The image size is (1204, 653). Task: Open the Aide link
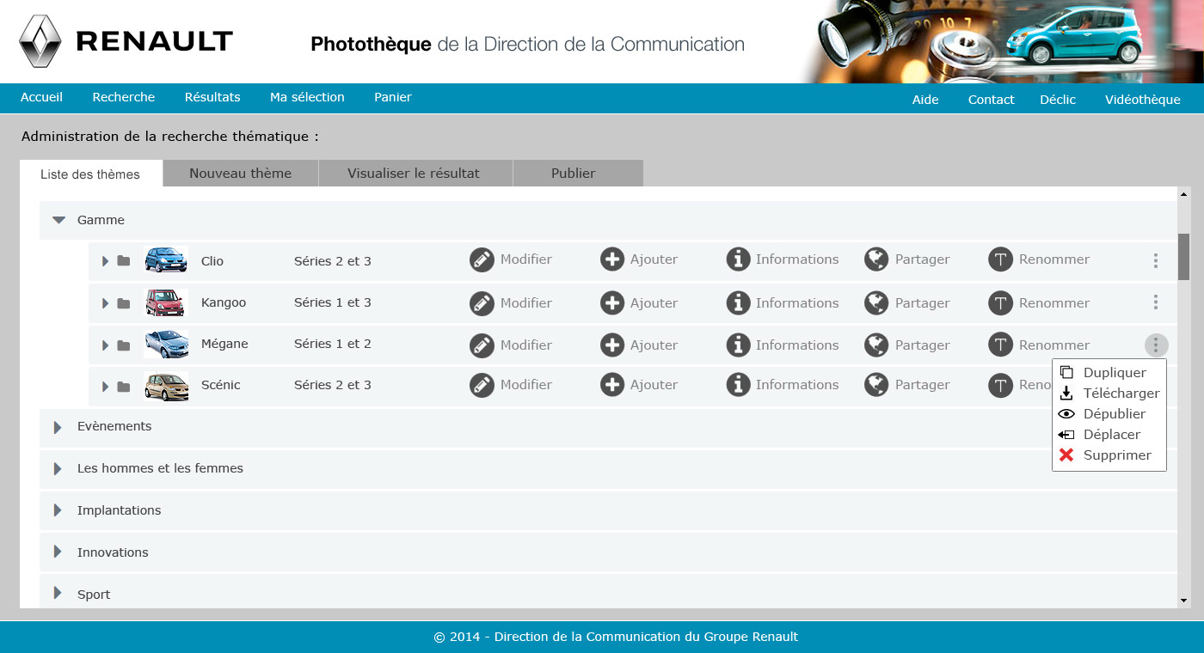pyautogui.click(x=925, y=100)
